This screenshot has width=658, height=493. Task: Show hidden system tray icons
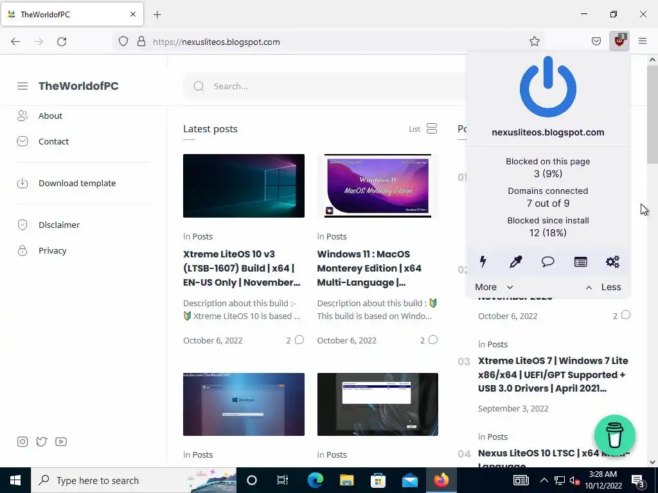[x=544, y=480]
